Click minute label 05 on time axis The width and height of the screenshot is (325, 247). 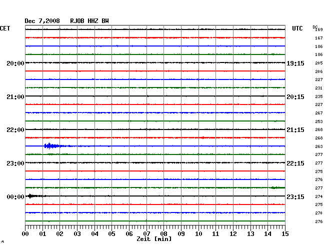[111, 233]
